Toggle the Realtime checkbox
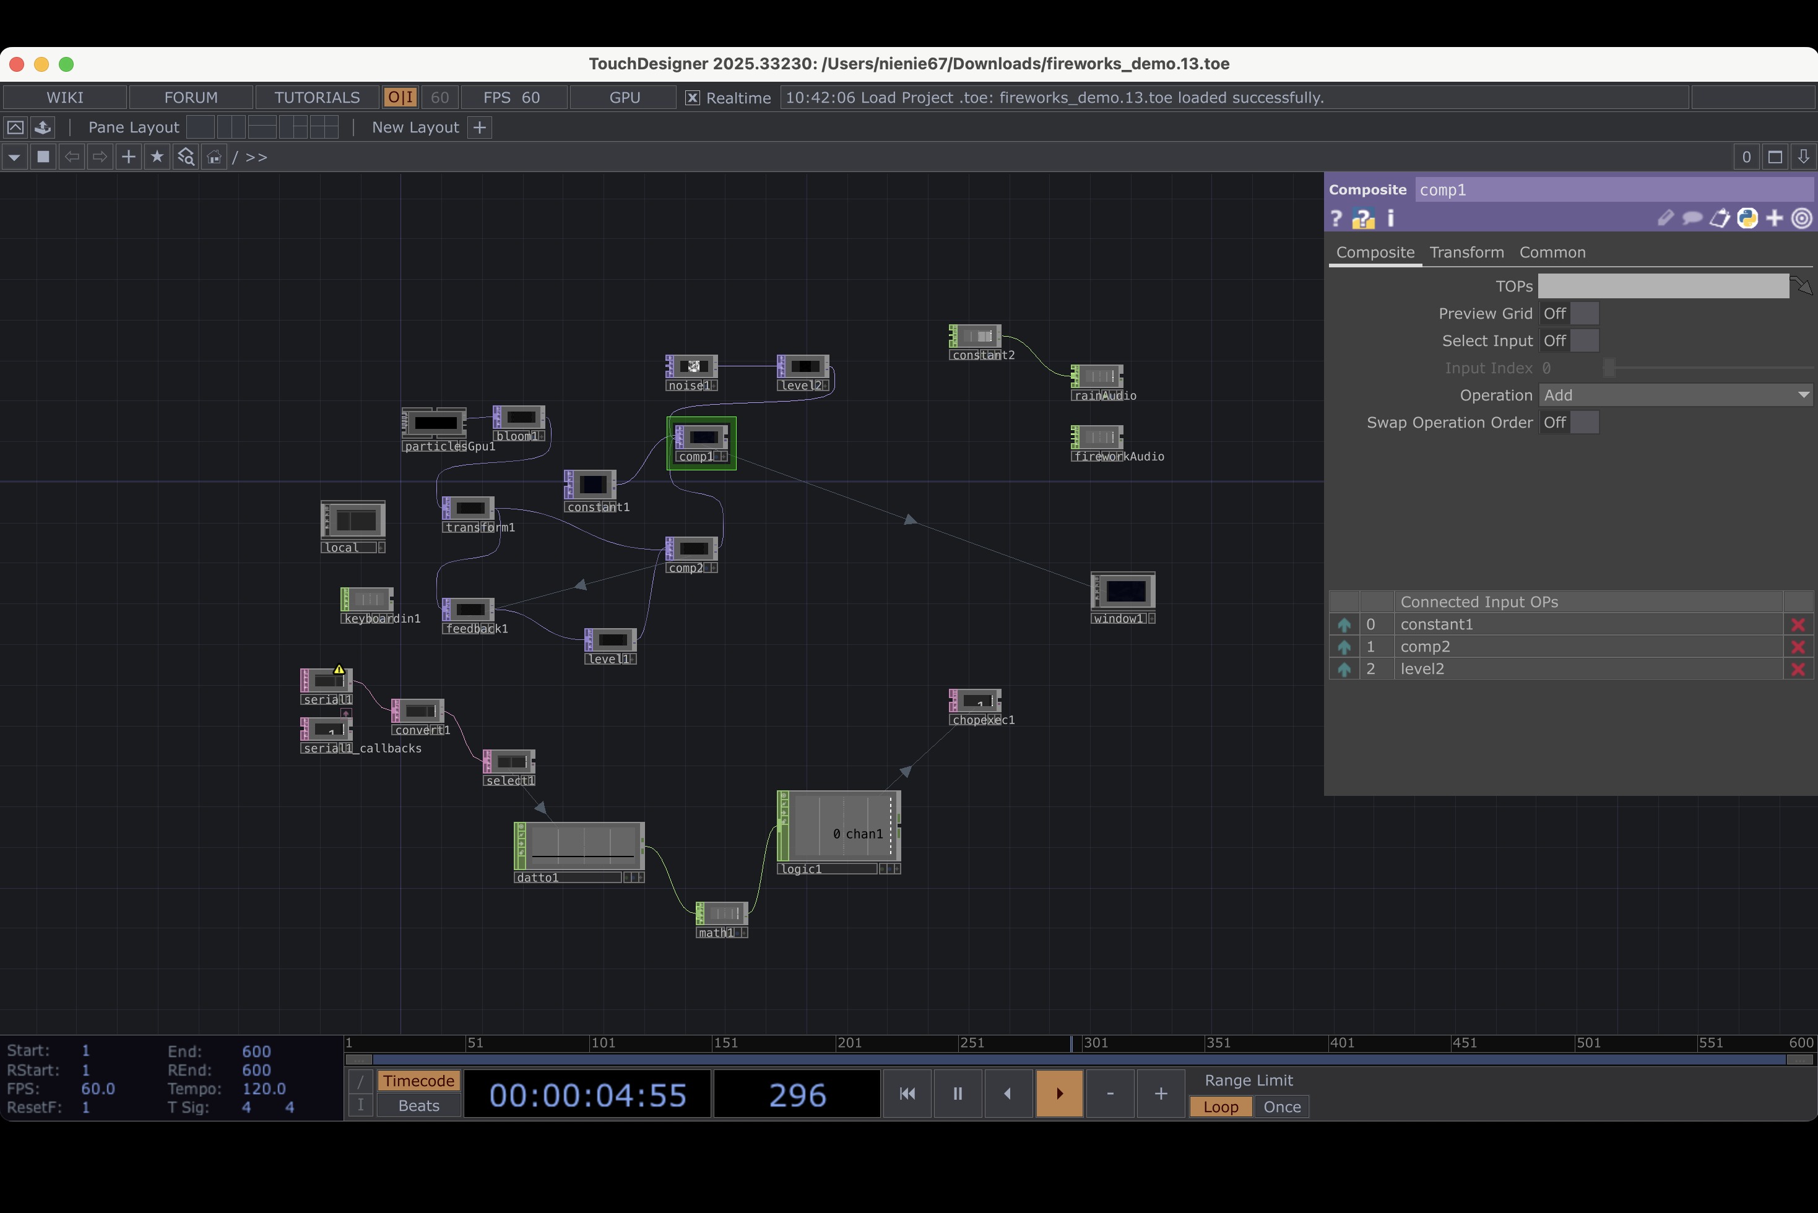Screen dimensions: 1818x1213 pos(693,98)
